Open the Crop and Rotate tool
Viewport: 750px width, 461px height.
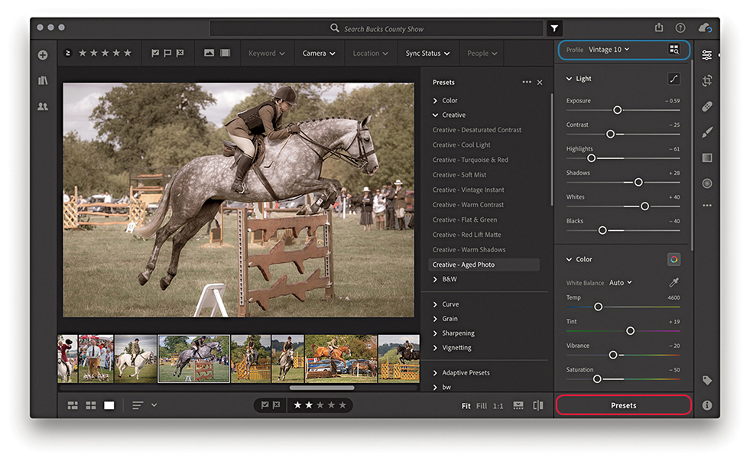(707, 80)
